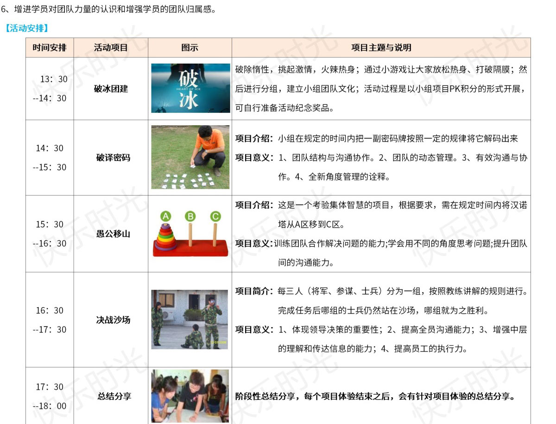Click the 项目介绍 label in 愚公移山 row
Screen dimensions: 556x424
tap(254, 205)
